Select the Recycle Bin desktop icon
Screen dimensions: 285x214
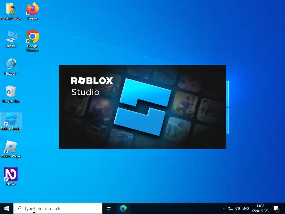coord(11,94)
